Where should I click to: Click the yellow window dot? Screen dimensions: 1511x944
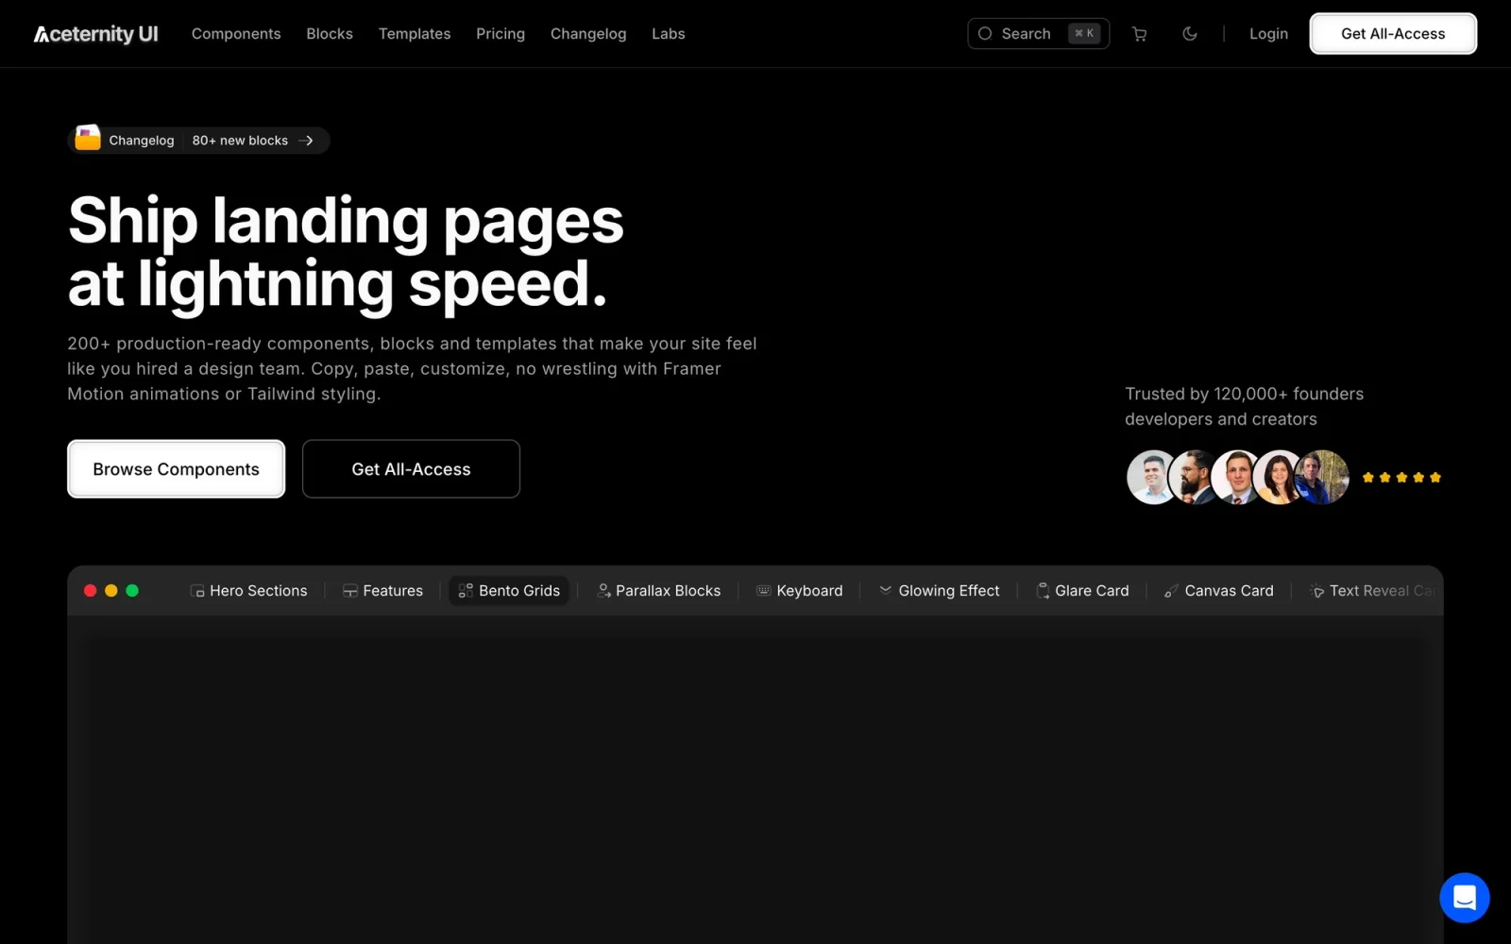pyautogui.click(x=111, y=591)
